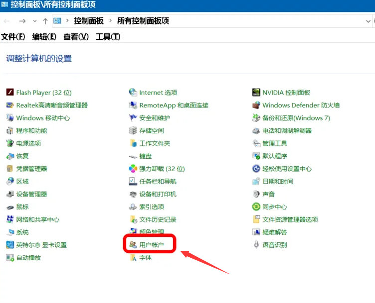The width and height of the screenshot is (375, 303).
Task: Click the 程序和功能 icon
Action: (10, 130)
